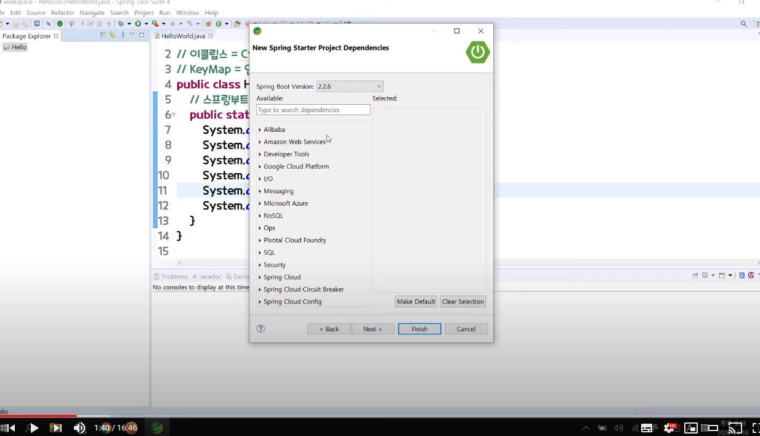Viewport: 760px width, 436px height.
Task: Switch to the Javadoc tab
Action: coord(206,277)
